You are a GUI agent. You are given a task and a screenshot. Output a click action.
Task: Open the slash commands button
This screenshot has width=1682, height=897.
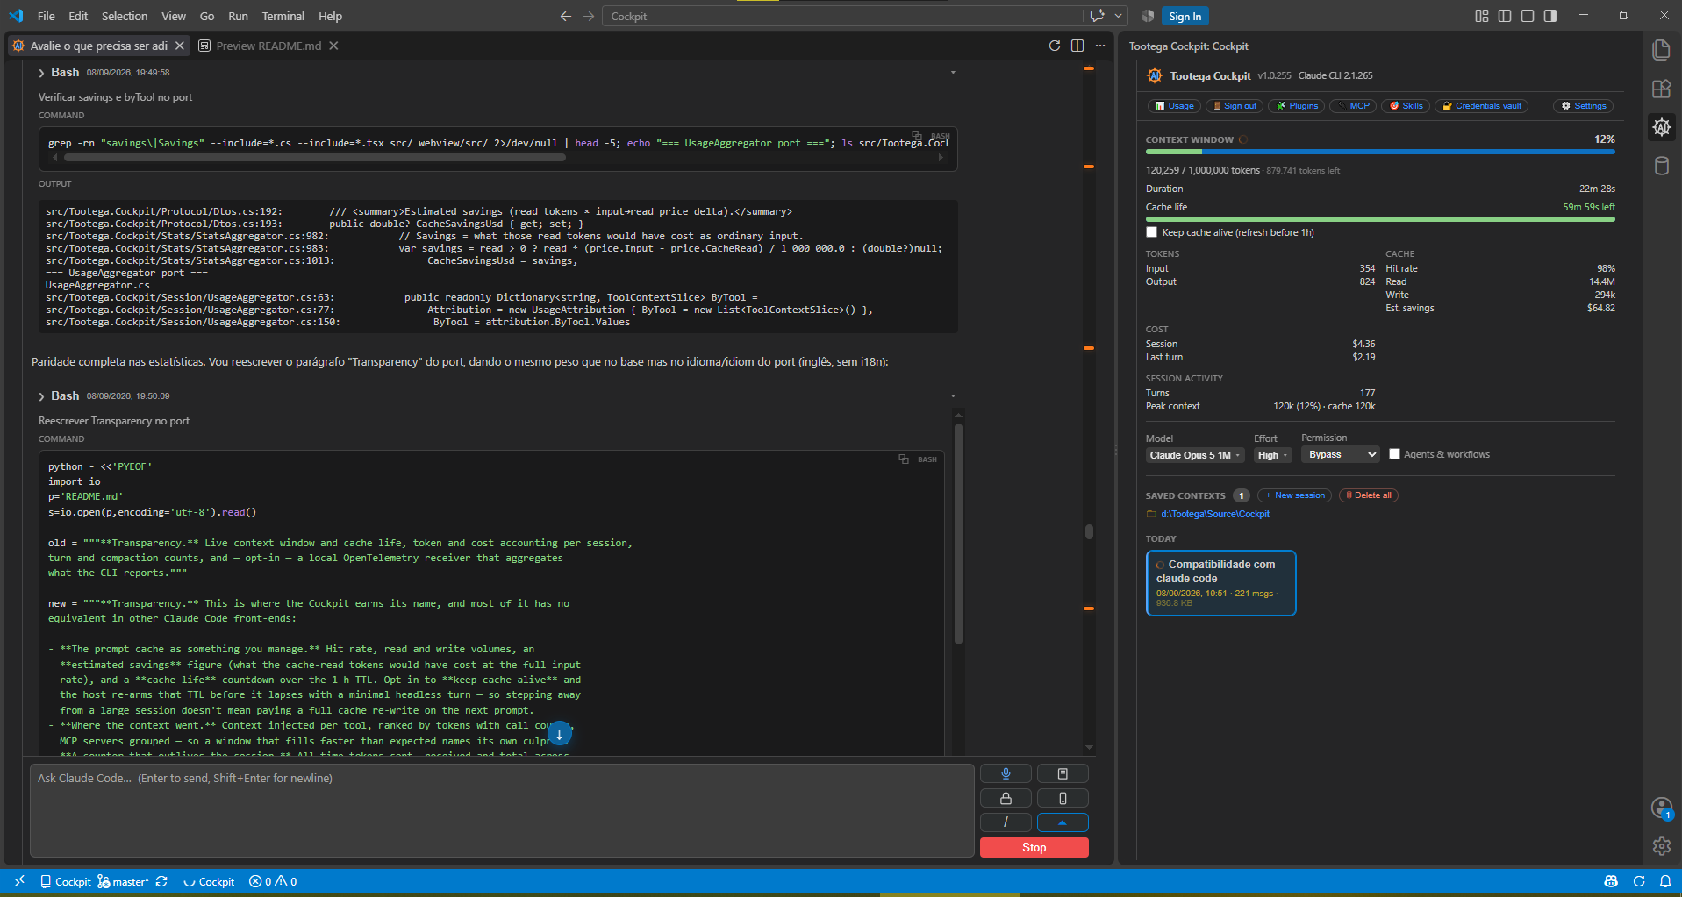[1006, 822]
